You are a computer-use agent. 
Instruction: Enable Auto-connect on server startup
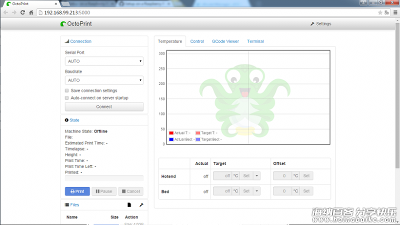coord(67,98)
